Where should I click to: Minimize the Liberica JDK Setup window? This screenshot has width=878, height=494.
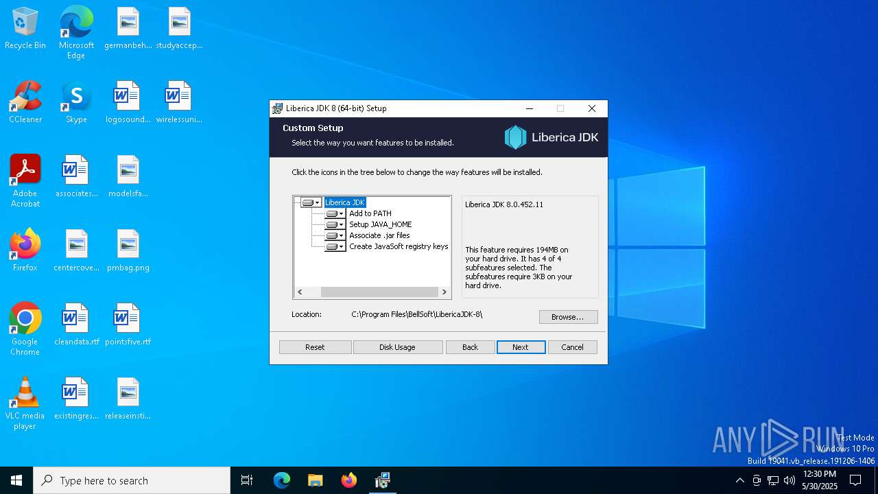530,108
